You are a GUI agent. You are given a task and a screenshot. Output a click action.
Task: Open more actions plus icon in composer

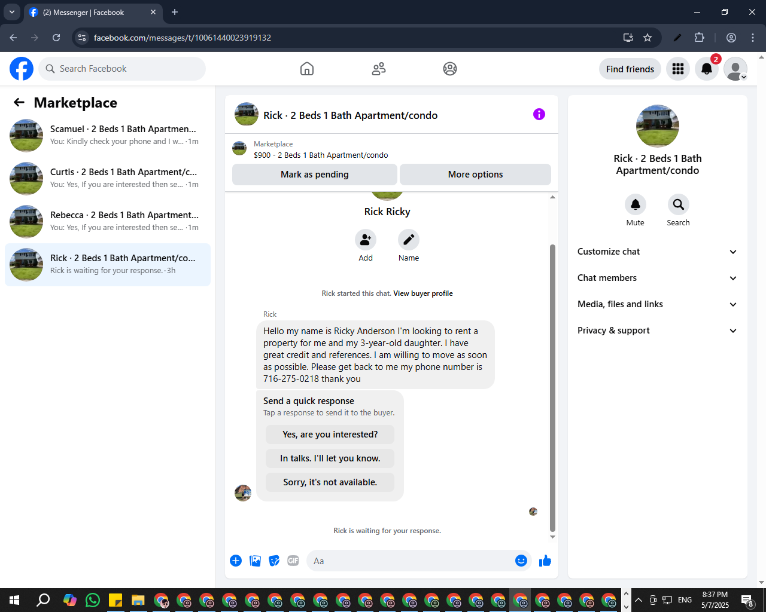click(236, 561)
